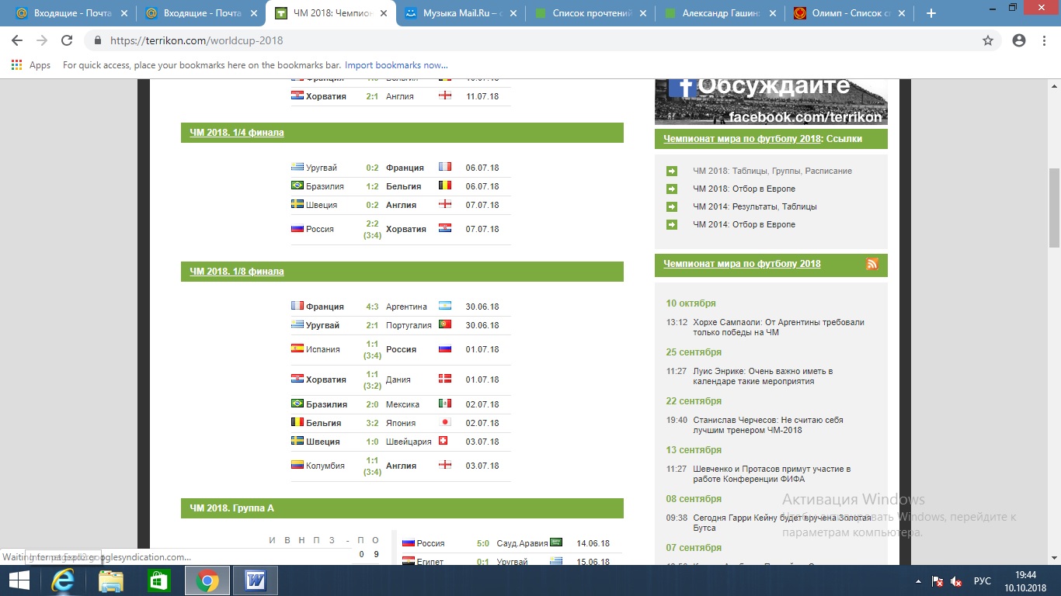Click the Argentina flag in Франция–Аргентина row
The height and width of the screenshot is (596, 1061).
444,306
